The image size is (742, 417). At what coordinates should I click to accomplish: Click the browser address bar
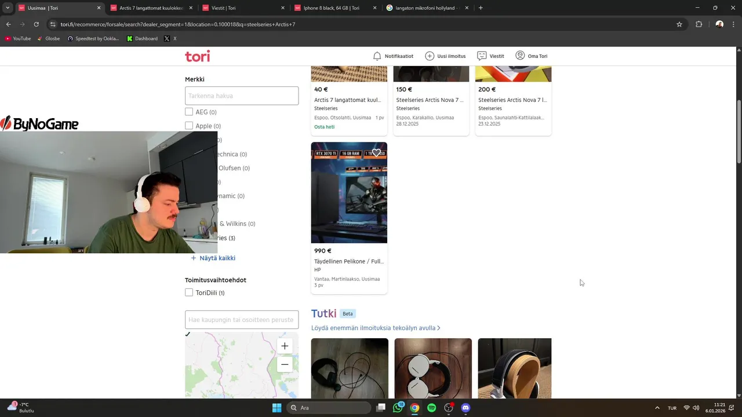(365, 24)
